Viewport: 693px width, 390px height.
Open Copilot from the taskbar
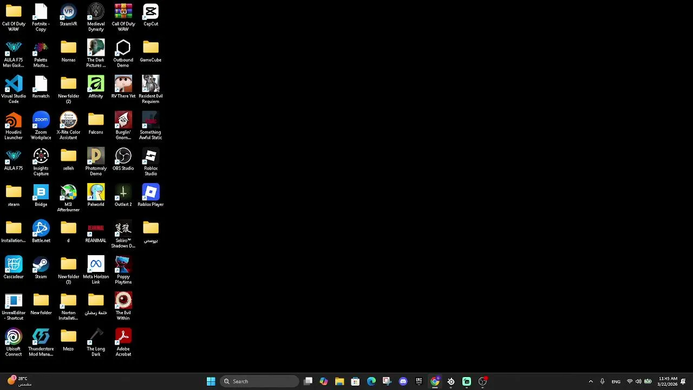click(x=324, y=381)
